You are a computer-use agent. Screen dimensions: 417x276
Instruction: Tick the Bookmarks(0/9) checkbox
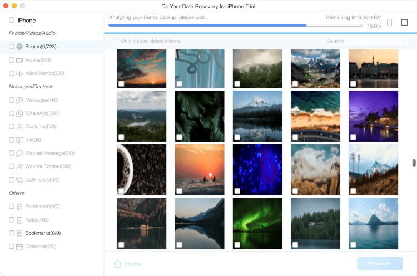coord(12,233)
